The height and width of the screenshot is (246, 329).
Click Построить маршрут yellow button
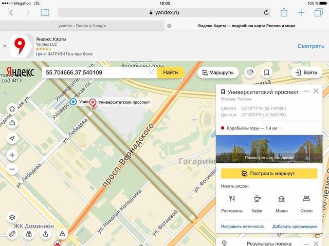click(269, 174)
